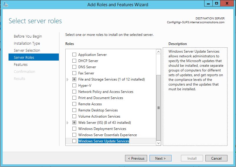Select the Remote Access checkbox
Image resolution: width=236 pixels, height=167 pixels.
click(x=74, y=104)
